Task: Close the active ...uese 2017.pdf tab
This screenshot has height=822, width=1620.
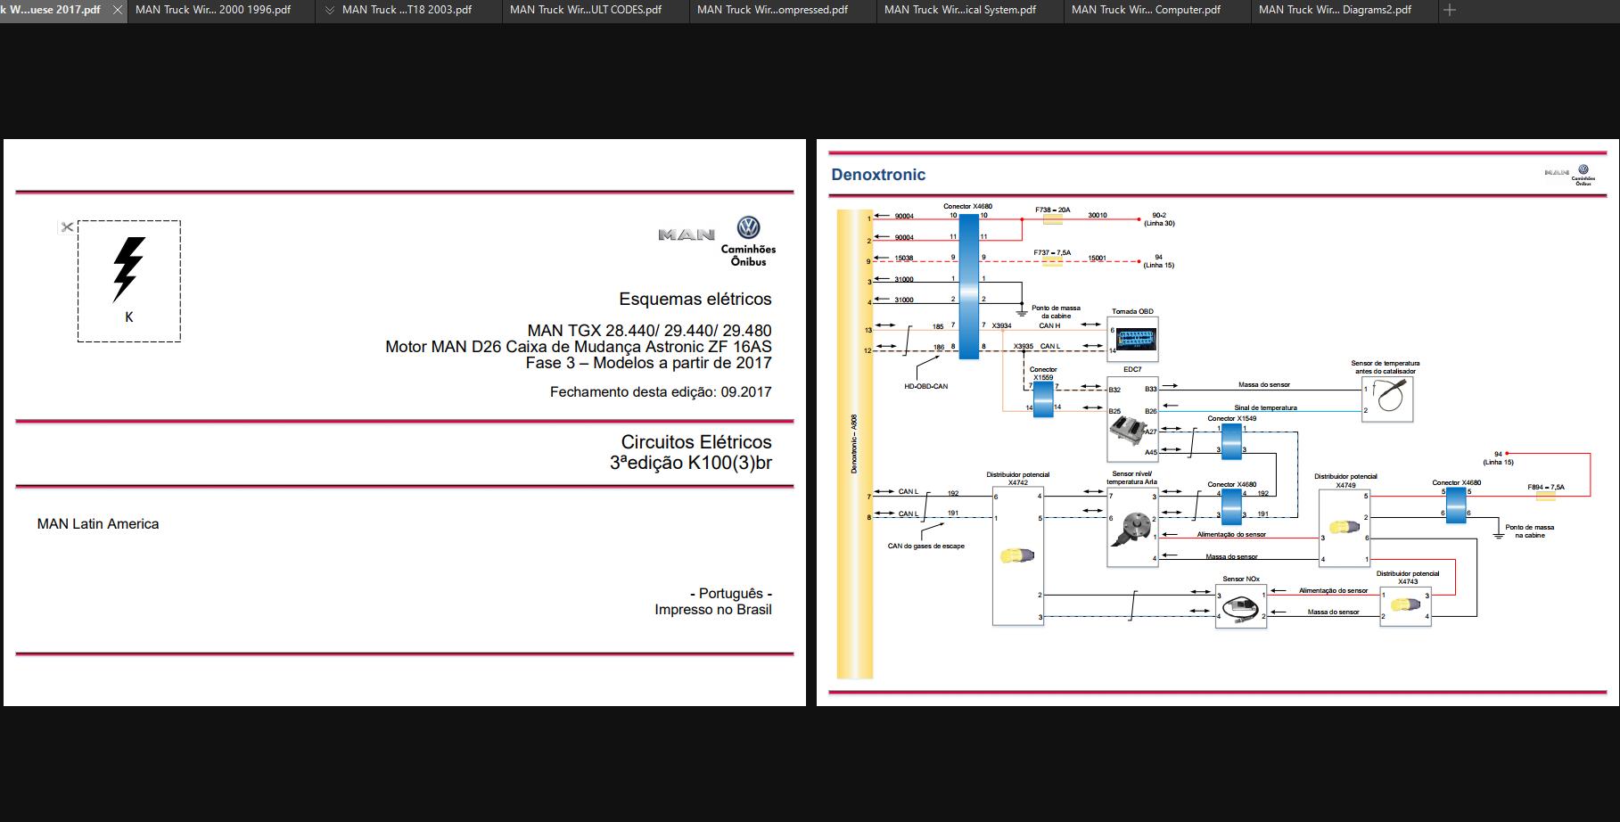Action: (x=116, y=10)
